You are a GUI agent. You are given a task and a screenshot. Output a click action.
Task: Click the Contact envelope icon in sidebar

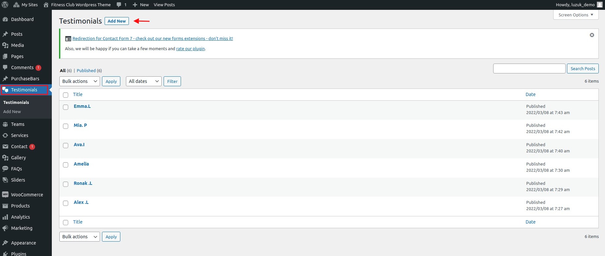[x=5, y=147]
